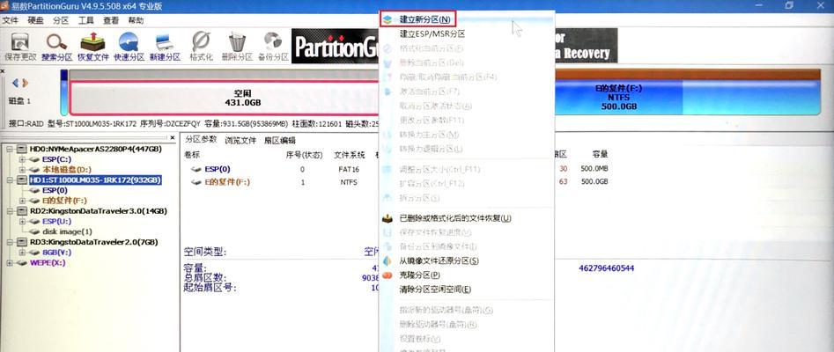The height and width of the screenshot is (352, 834).
Task: Expand the ESP(U:) tree node
Action: (x=22, y=221)
